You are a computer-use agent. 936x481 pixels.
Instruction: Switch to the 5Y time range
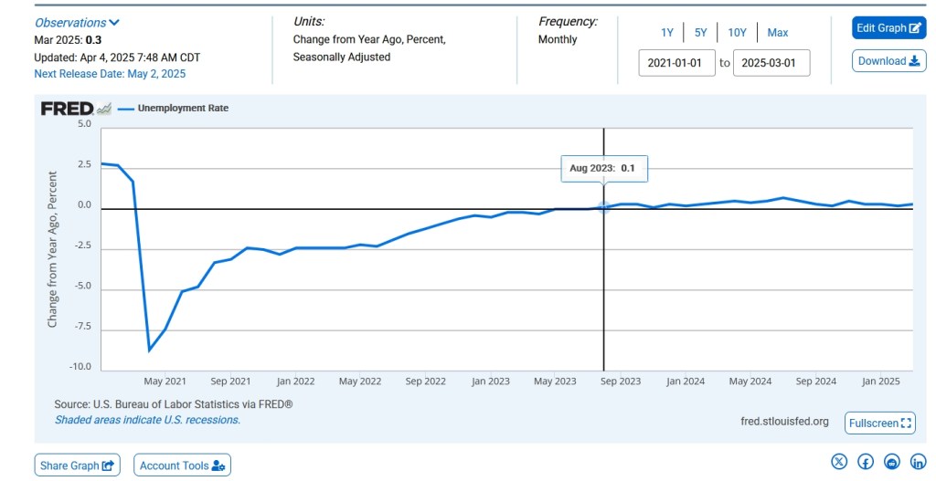[x=700, y=33]
